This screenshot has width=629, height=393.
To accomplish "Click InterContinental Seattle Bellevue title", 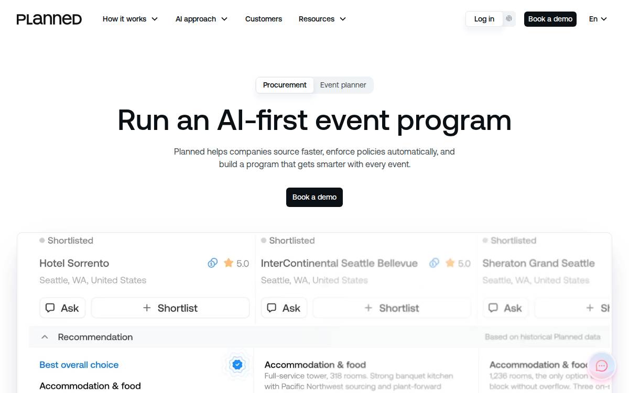I will pos(339,263).
